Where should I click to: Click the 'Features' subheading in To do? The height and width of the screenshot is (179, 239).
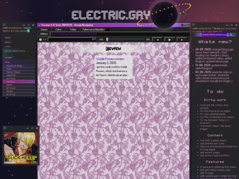click(x=215, y=162)
